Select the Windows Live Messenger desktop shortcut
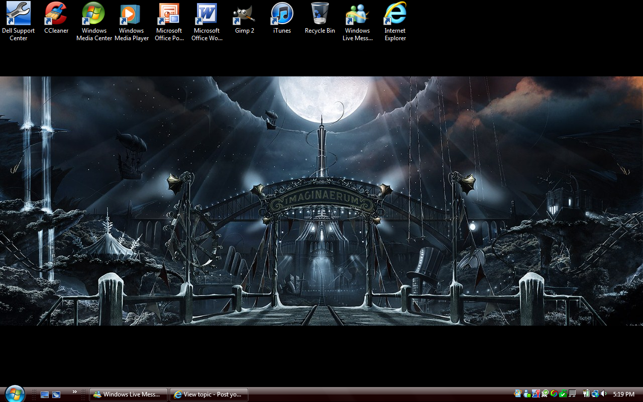Screen dimensions: 643x402 [x=358, y=14]
